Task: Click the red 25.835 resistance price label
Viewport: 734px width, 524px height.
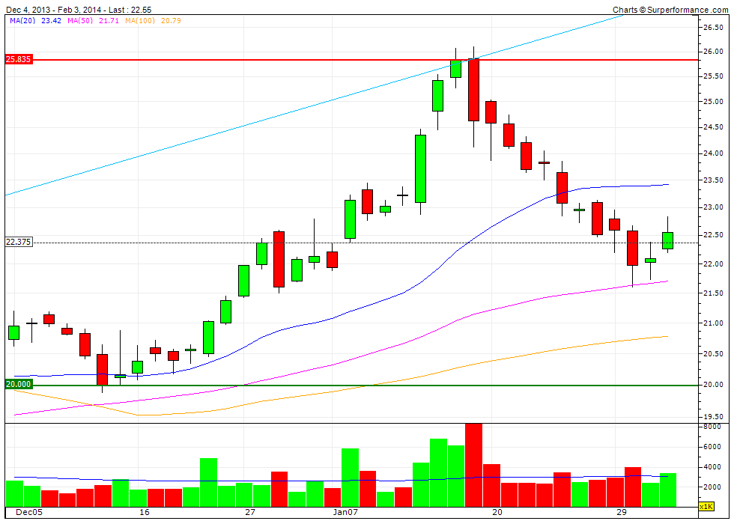Action: click(x=19, y=59)
